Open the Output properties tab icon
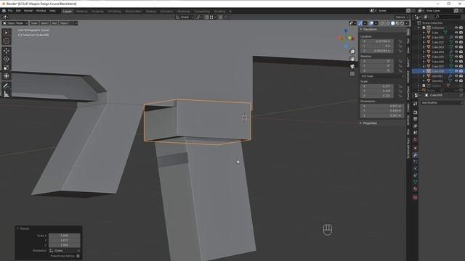The image size is (465, 261). pyautogui.click(x=416, y=119)
